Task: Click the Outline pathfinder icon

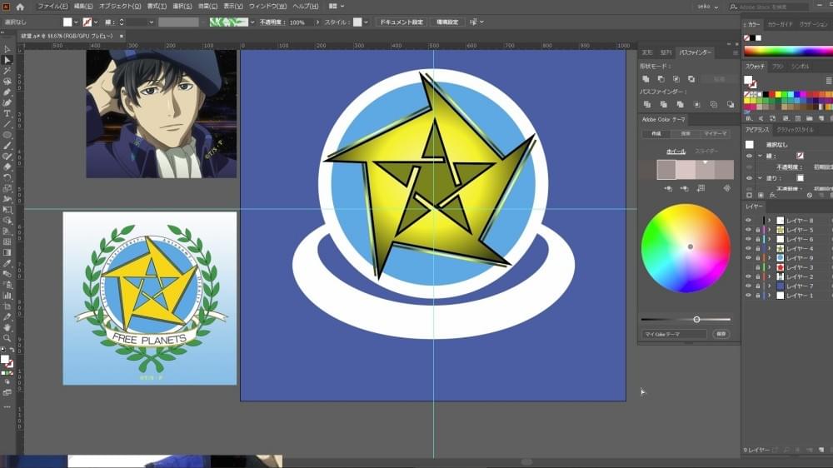Action: 714,105
